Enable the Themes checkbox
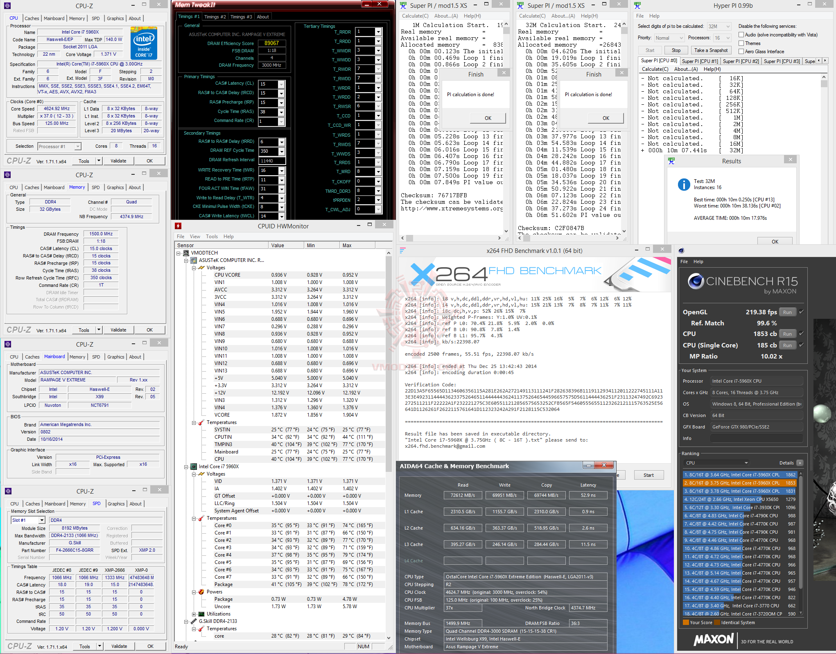Image resolution: width=836 pixels, height=654 pixels. pos(741,43)
